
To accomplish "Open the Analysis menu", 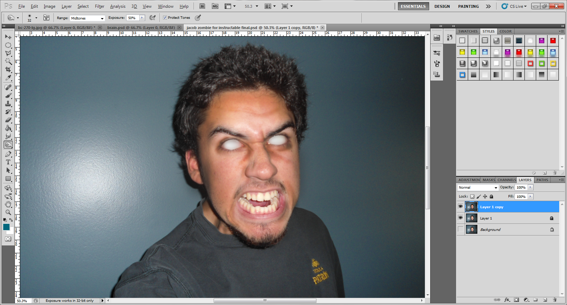I will point(118,6).
